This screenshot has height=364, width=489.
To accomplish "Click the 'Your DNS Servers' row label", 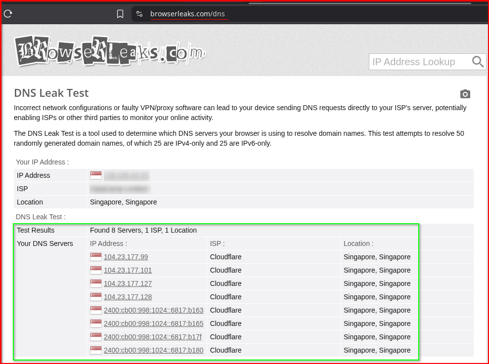I will 45,243.
